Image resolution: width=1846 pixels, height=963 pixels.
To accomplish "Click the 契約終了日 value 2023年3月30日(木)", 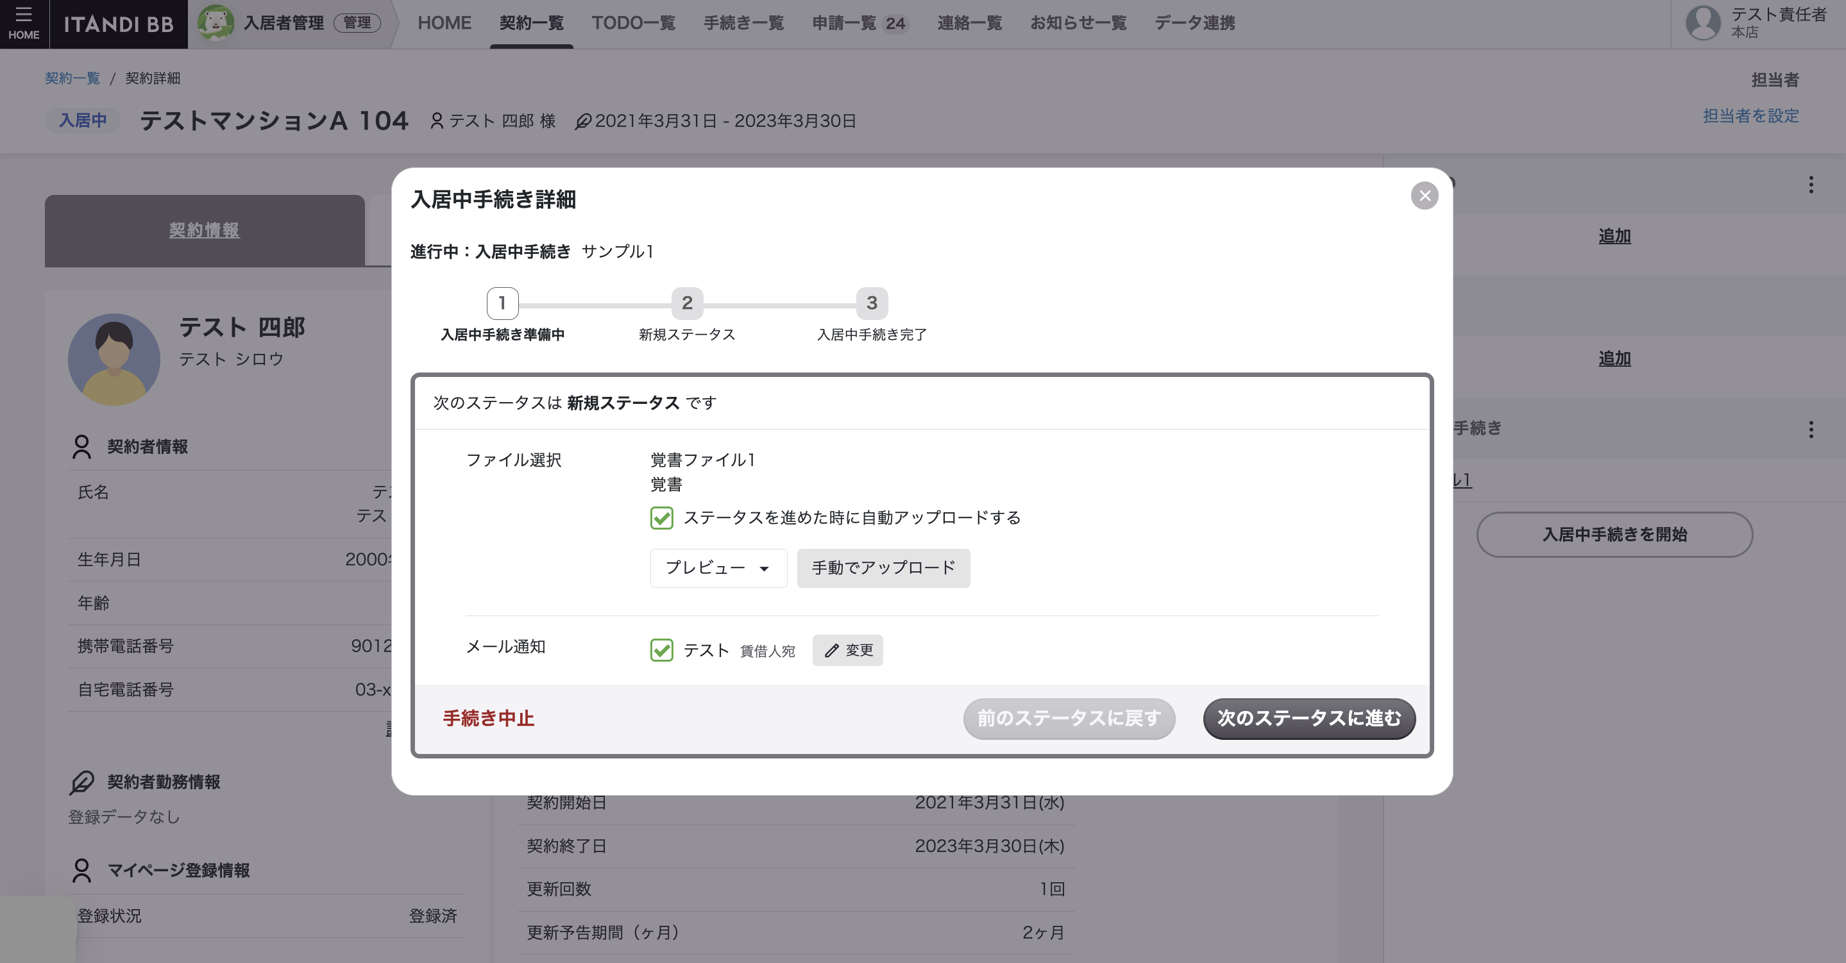I will [x=989, y=846].
